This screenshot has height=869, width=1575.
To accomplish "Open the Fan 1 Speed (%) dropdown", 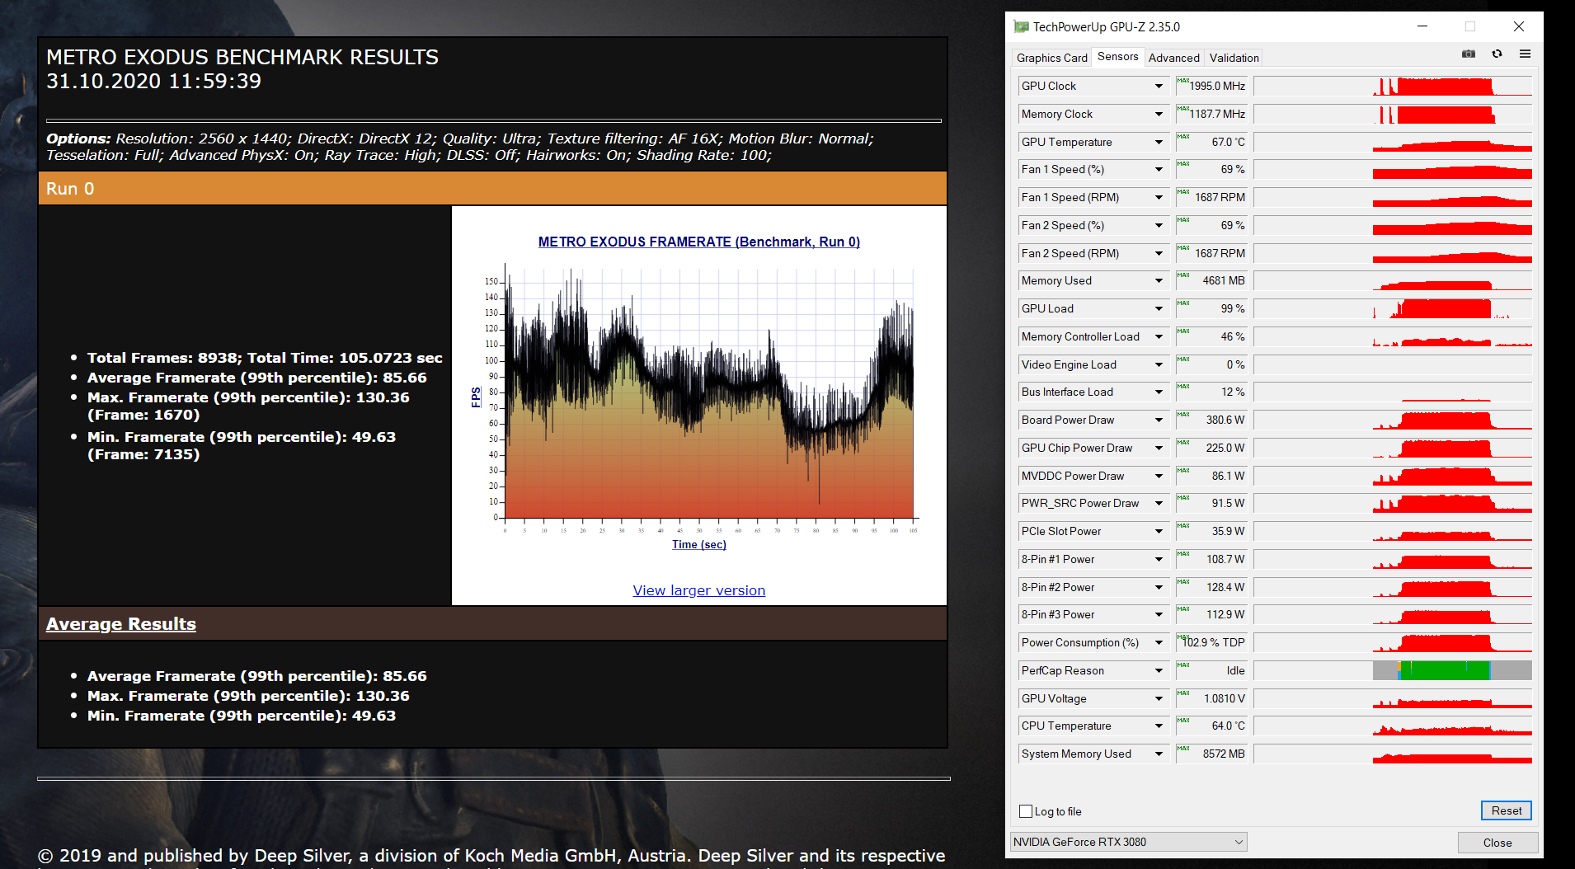I will 1159,169.
